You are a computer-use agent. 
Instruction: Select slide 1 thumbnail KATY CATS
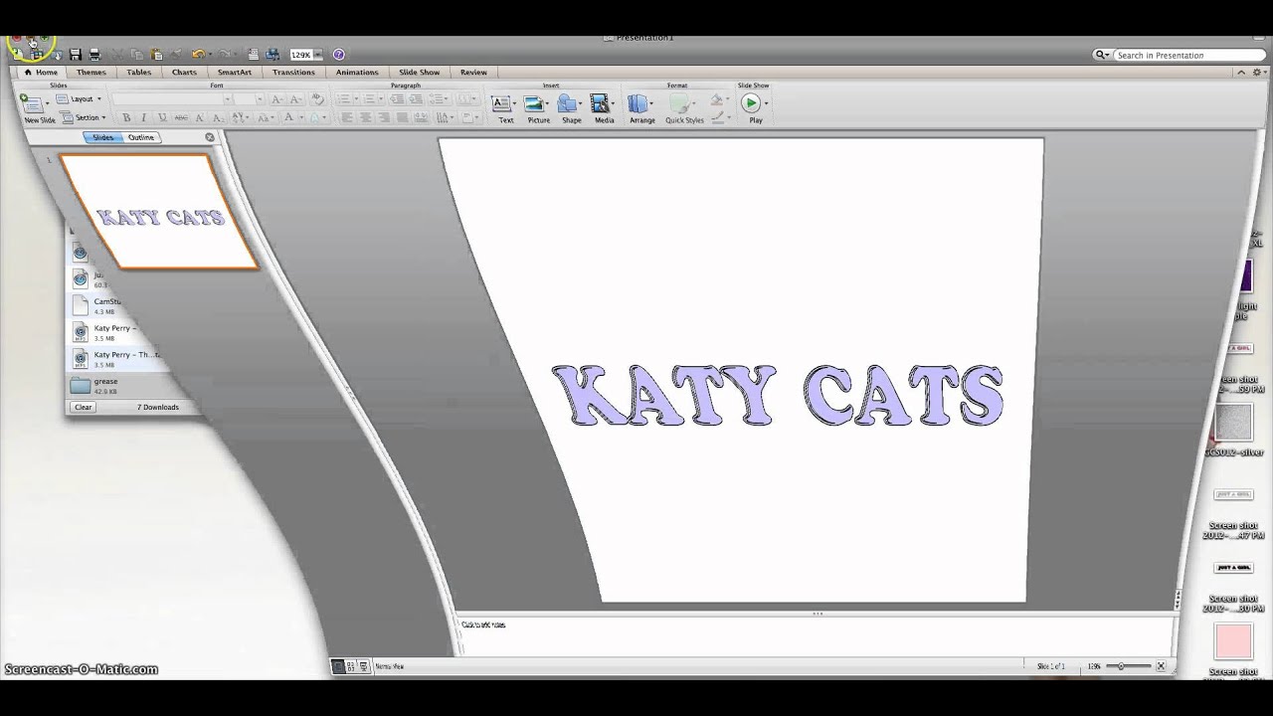click(159, 212)
